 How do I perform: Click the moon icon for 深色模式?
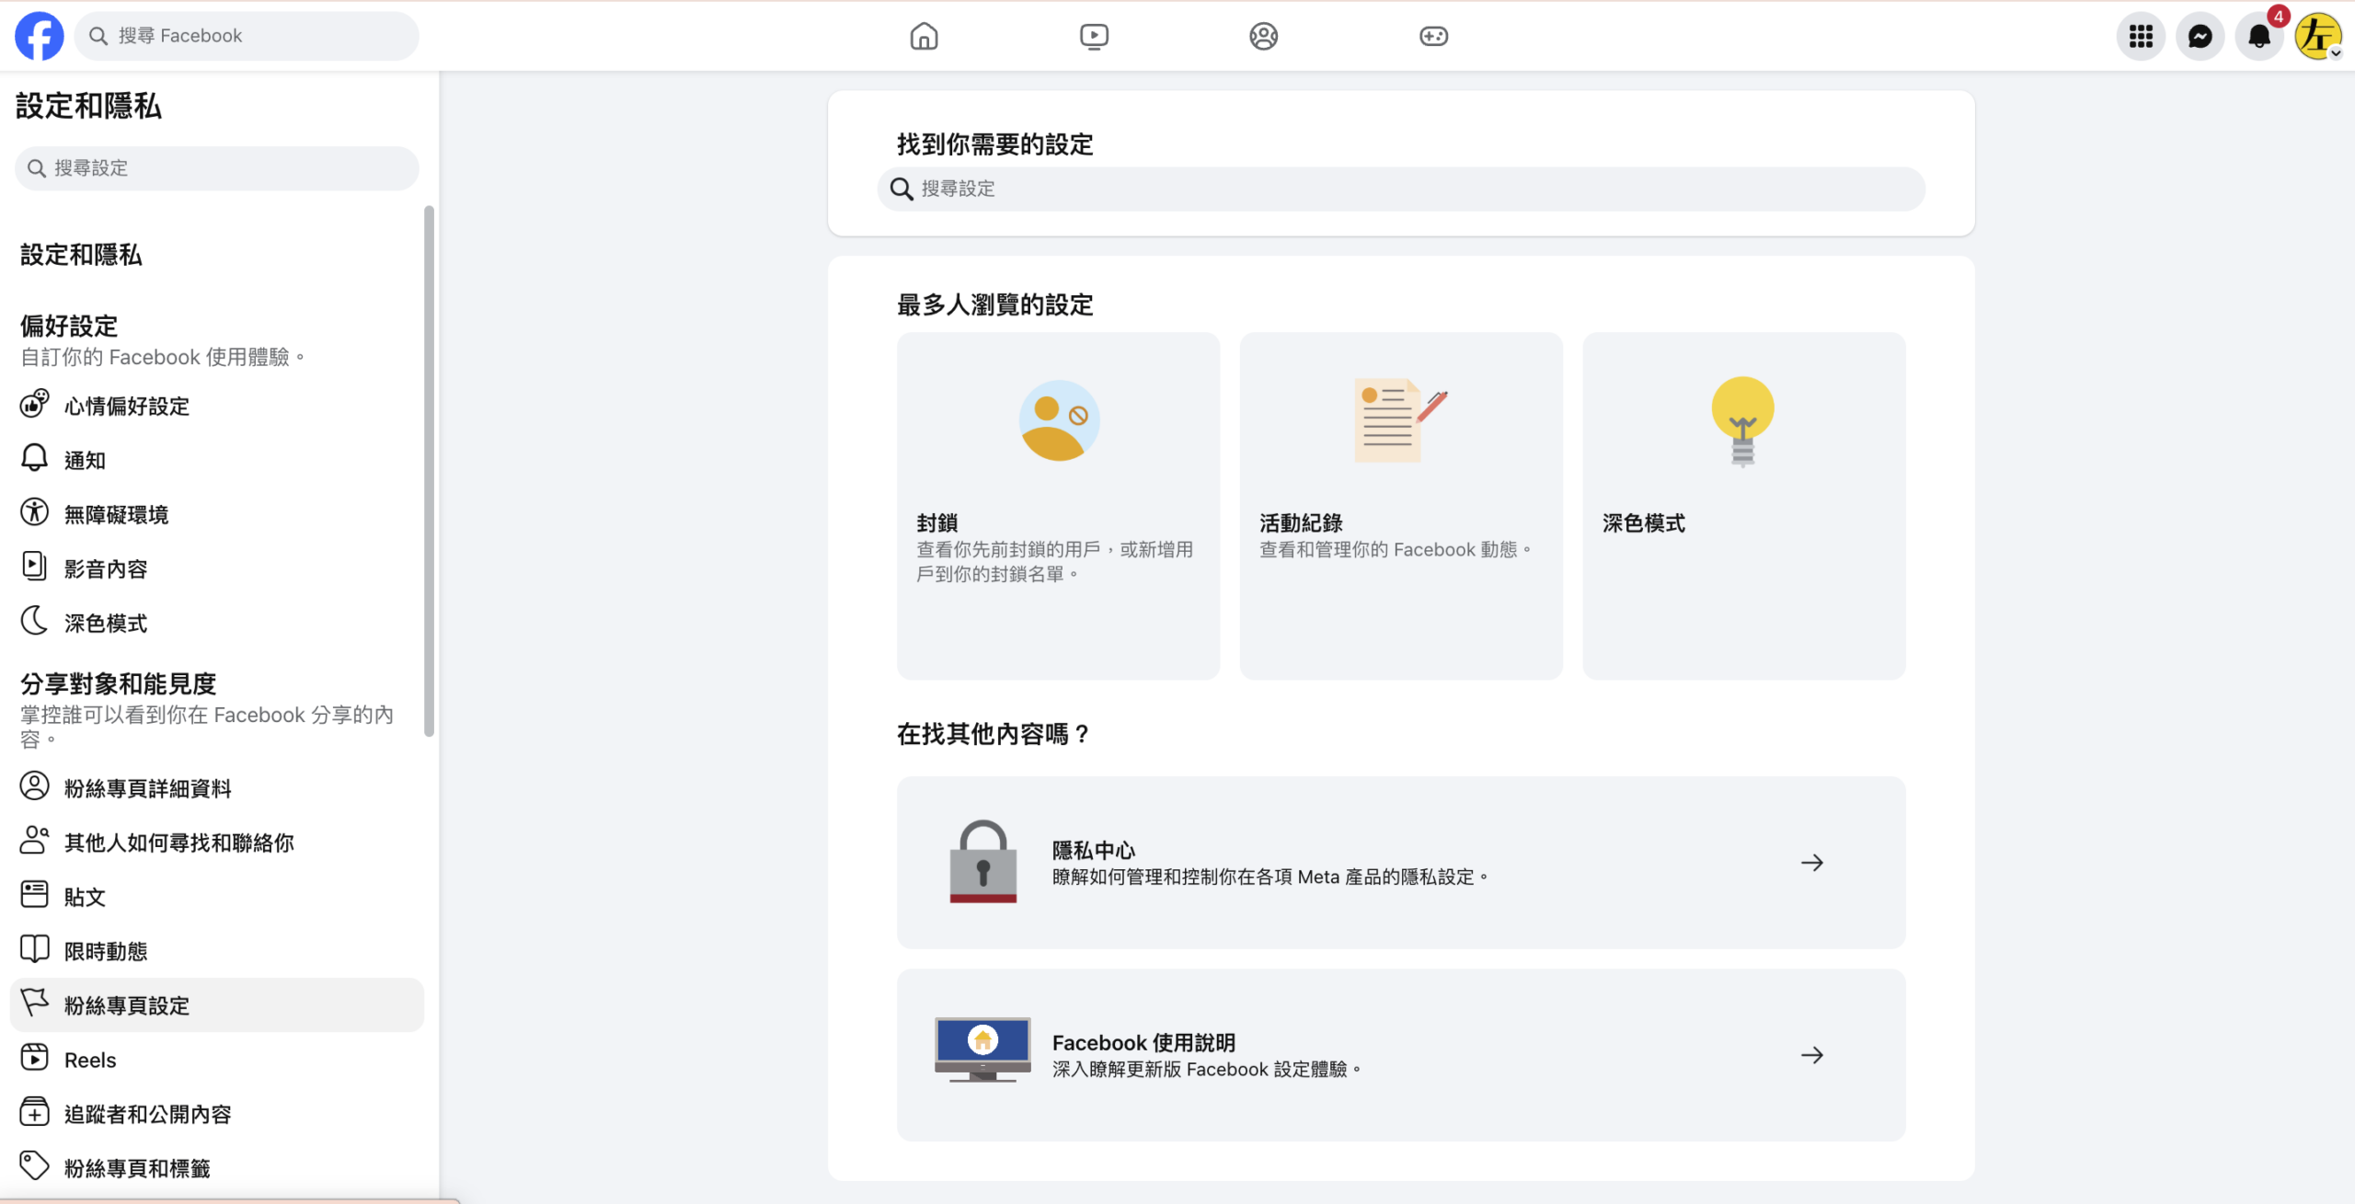click(x=35, y=620)
